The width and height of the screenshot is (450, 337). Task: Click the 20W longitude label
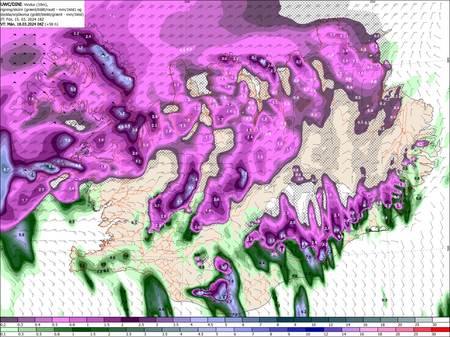click(187, 2)
